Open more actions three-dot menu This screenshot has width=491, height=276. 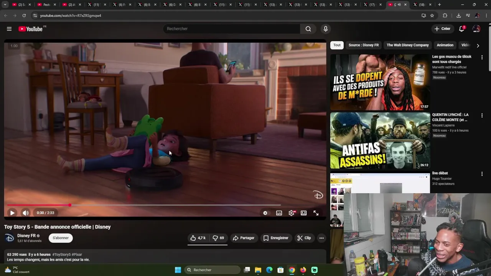(321, 238)
